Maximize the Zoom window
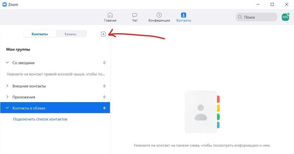 click(x=272, y=4)
